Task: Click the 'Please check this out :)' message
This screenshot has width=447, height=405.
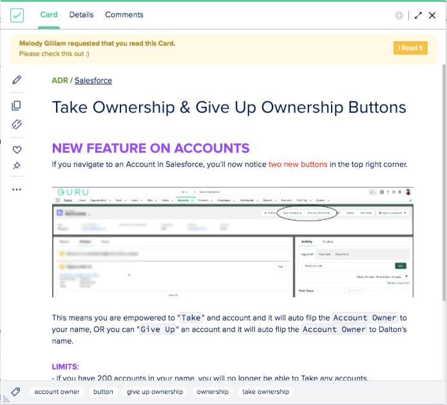Action: [54, 54]
